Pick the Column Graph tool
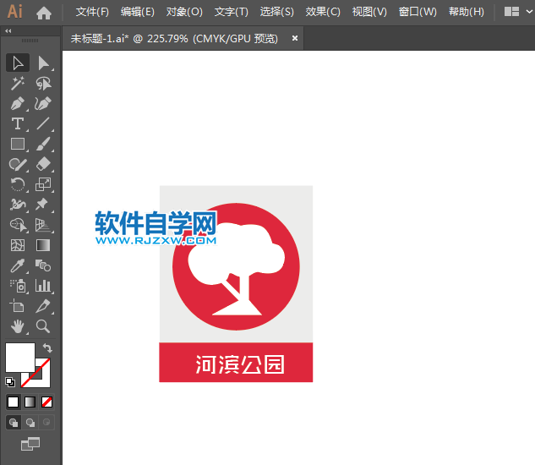 tap(43, 286)
